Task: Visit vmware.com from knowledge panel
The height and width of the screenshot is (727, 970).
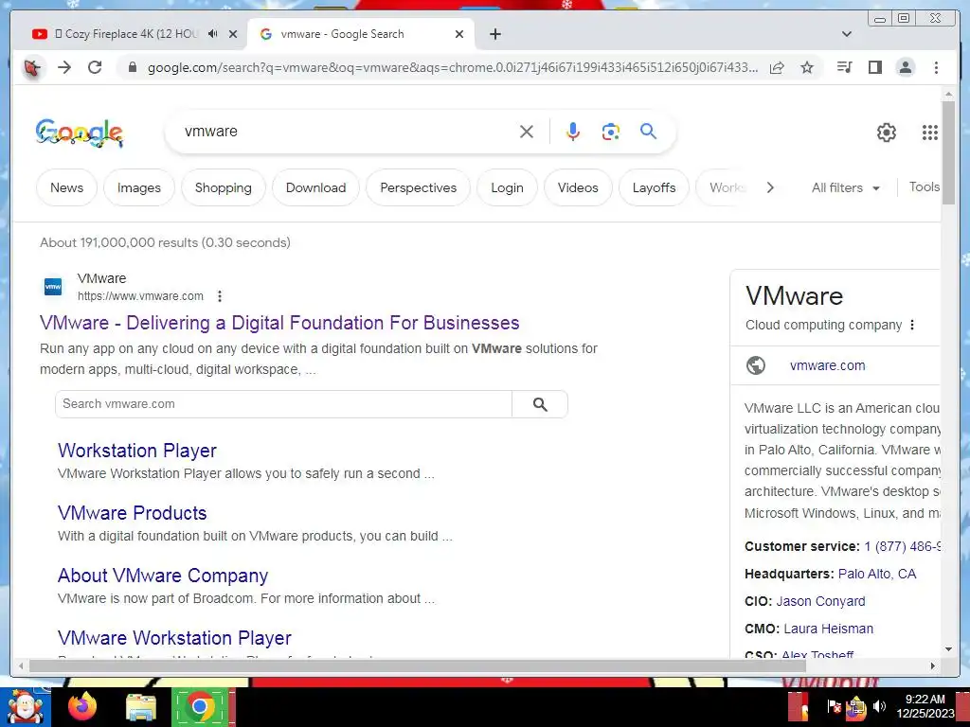Action: click(x=827, y=365)
